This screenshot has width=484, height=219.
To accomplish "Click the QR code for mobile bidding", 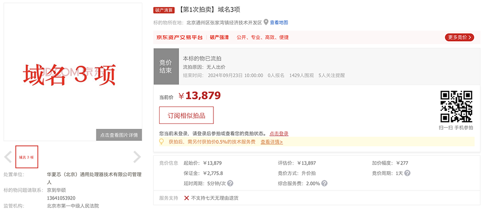I will coord(455,106).
